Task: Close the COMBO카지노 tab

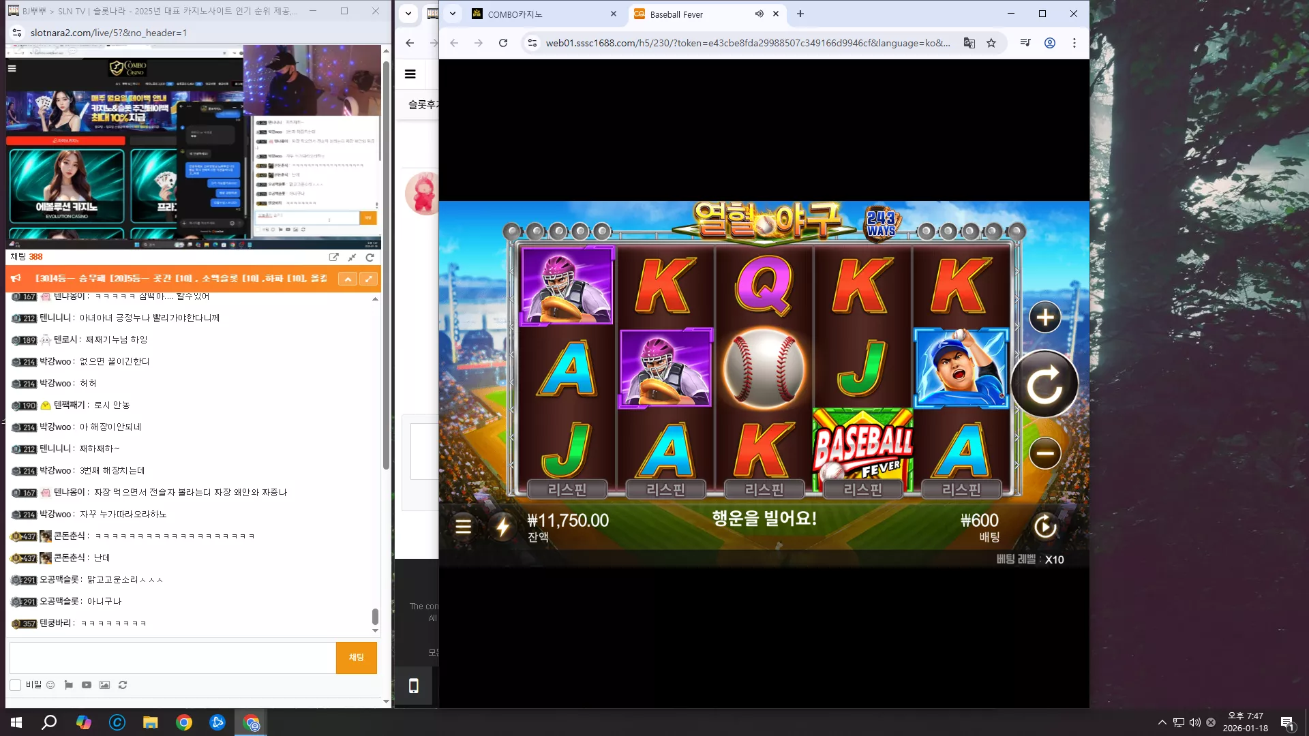Action: pos(614,14)
